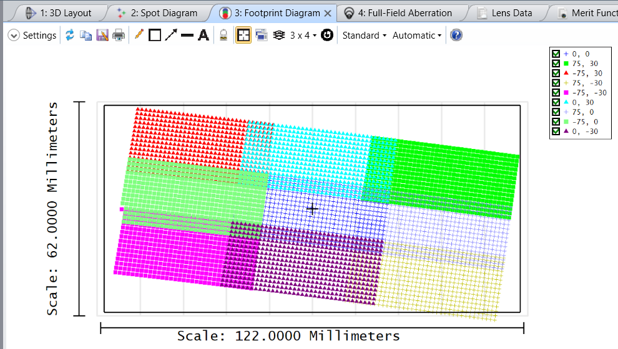Click the refresh update arrows icon
Image resolution: width=618 pixels, height=349 pixels.
(70, 35)
